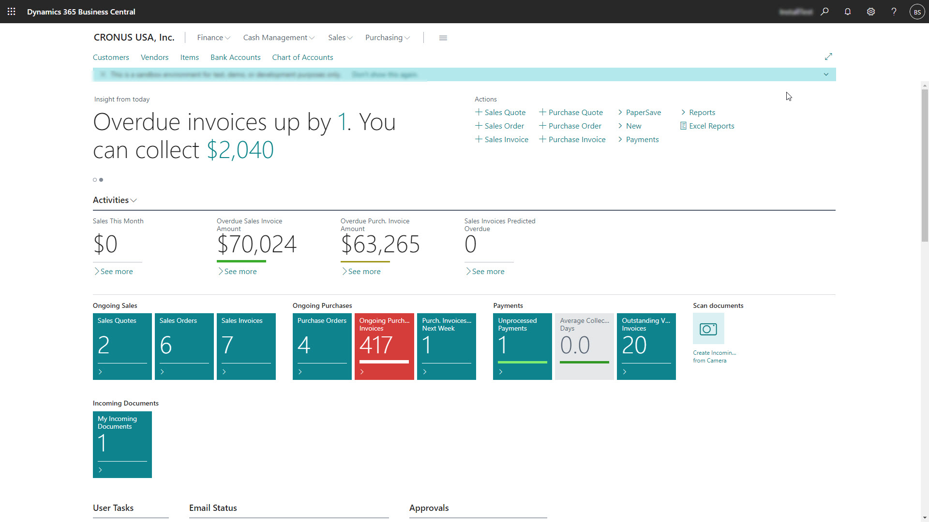Expand the Finance dropdown menu
Screen dimensions: 929x522
coord(213,38)
